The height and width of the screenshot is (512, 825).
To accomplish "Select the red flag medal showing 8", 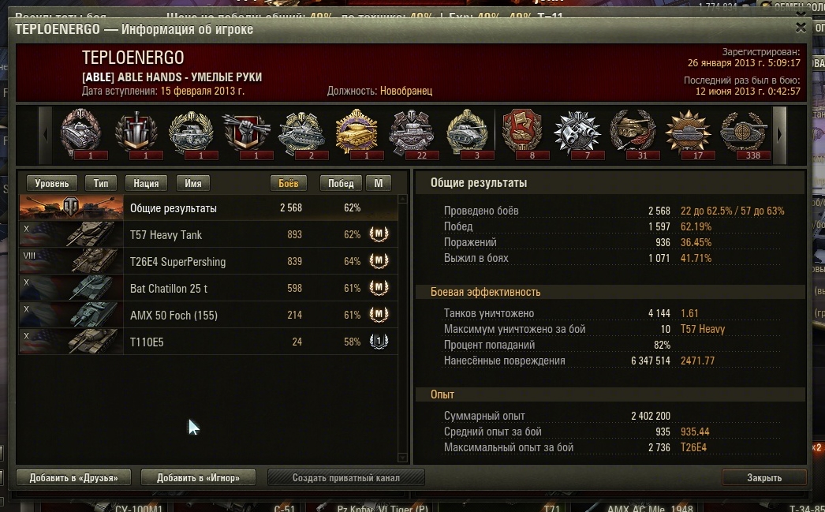I will coord(522,133).
